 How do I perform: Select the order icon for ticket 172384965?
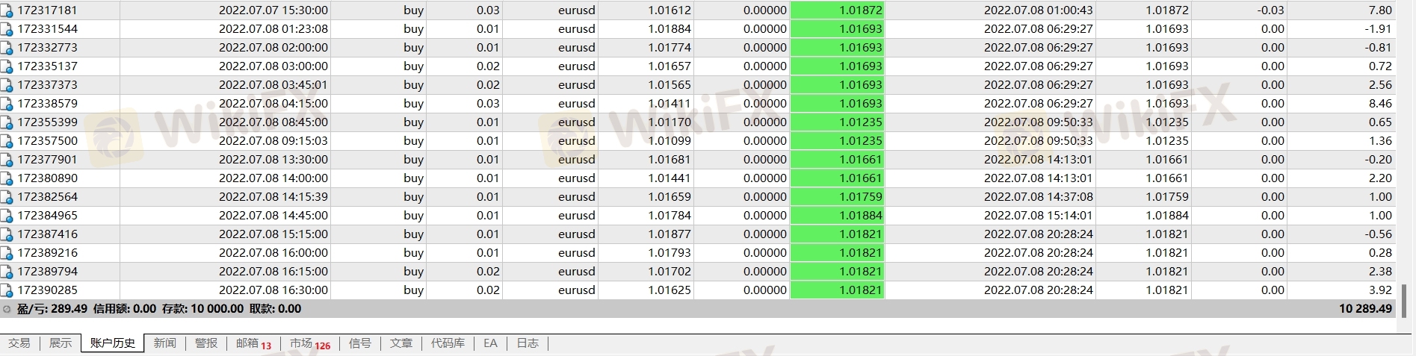point(7,216)
